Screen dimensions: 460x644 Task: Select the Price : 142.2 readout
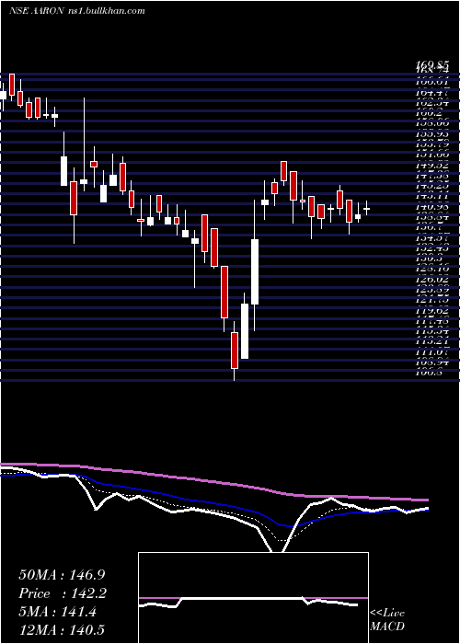pos(63,593)
